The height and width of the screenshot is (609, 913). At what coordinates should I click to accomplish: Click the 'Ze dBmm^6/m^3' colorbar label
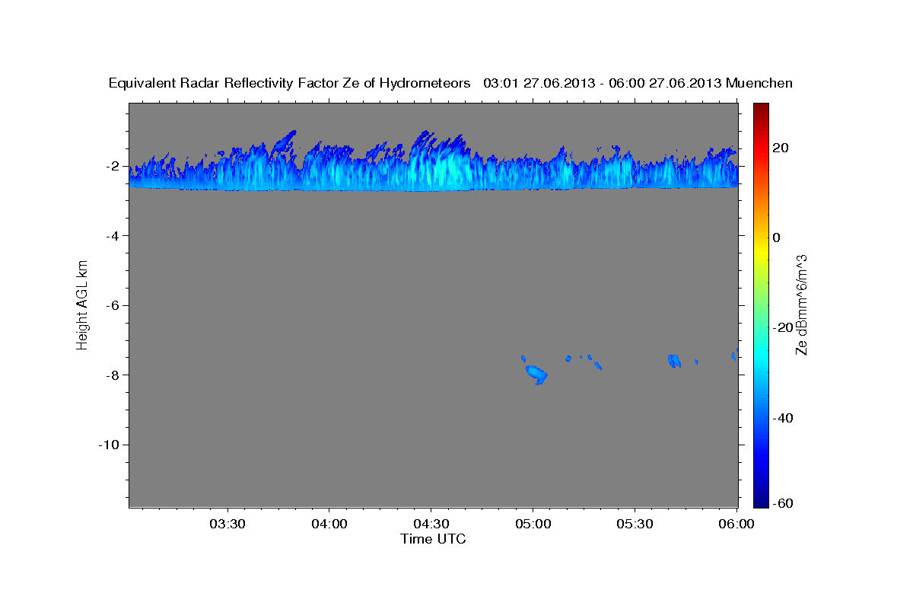(x=800, y=304)
